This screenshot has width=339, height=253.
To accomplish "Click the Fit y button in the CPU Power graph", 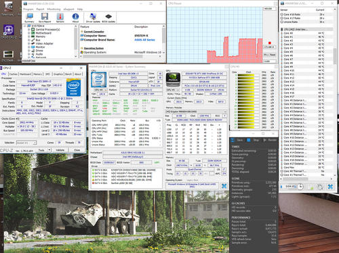I will click(266, 55).
